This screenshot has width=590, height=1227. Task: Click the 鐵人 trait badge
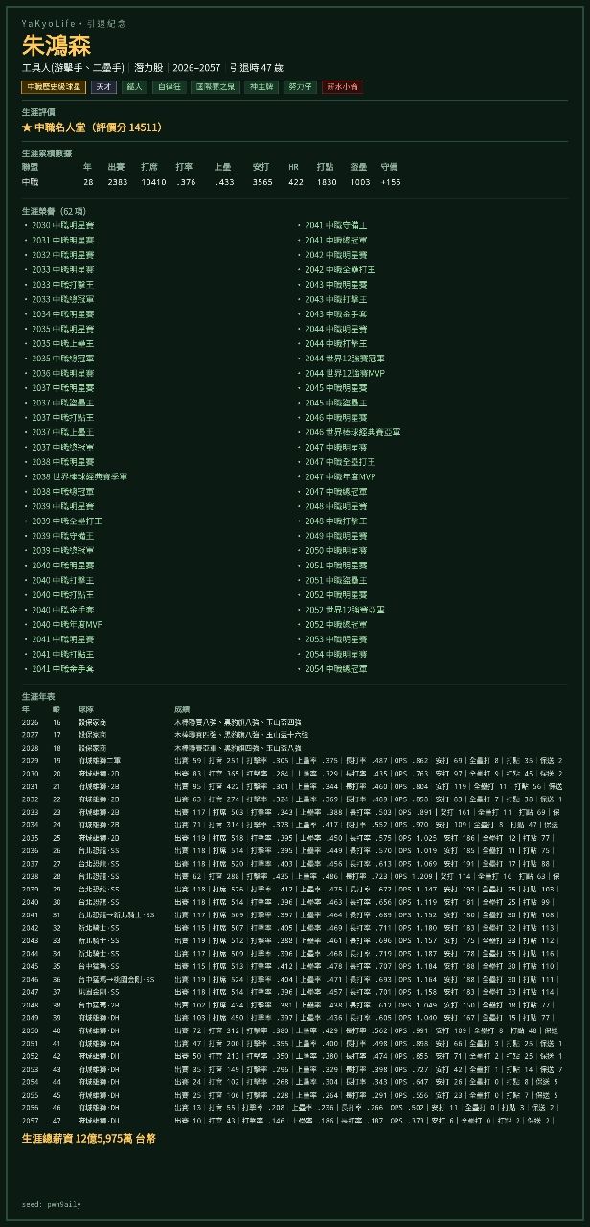[134, 87]
